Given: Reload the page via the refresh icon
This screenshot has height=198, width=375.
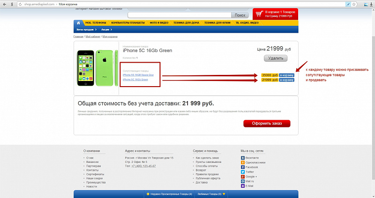Looking at the screenshot, I should [20, 4].
